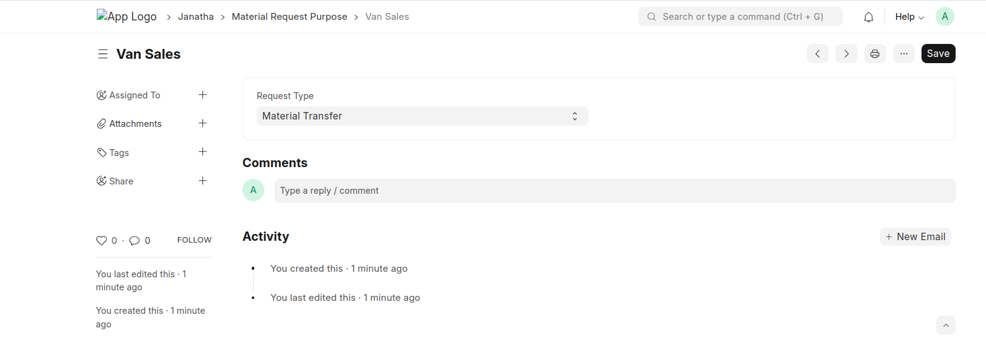Toggle FOLLOW for this document
This screenshot has height=346, width=986.
pos(194,240)
